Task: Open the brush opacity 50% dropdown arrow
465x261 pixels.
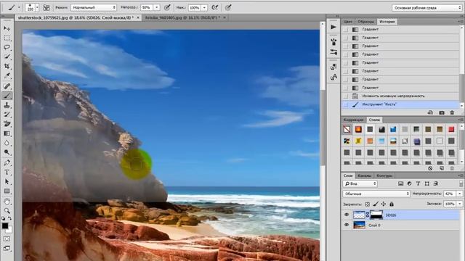Action: pos(157,8)
